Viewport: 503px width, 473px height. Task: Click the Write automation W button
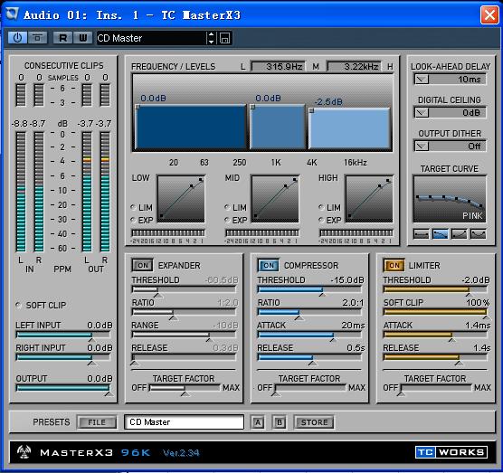click(x=82, y=38)
